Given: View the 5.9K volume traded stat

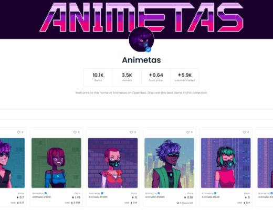Looking at the screenshot, I should pyautogui.click(x=185, y=77).
